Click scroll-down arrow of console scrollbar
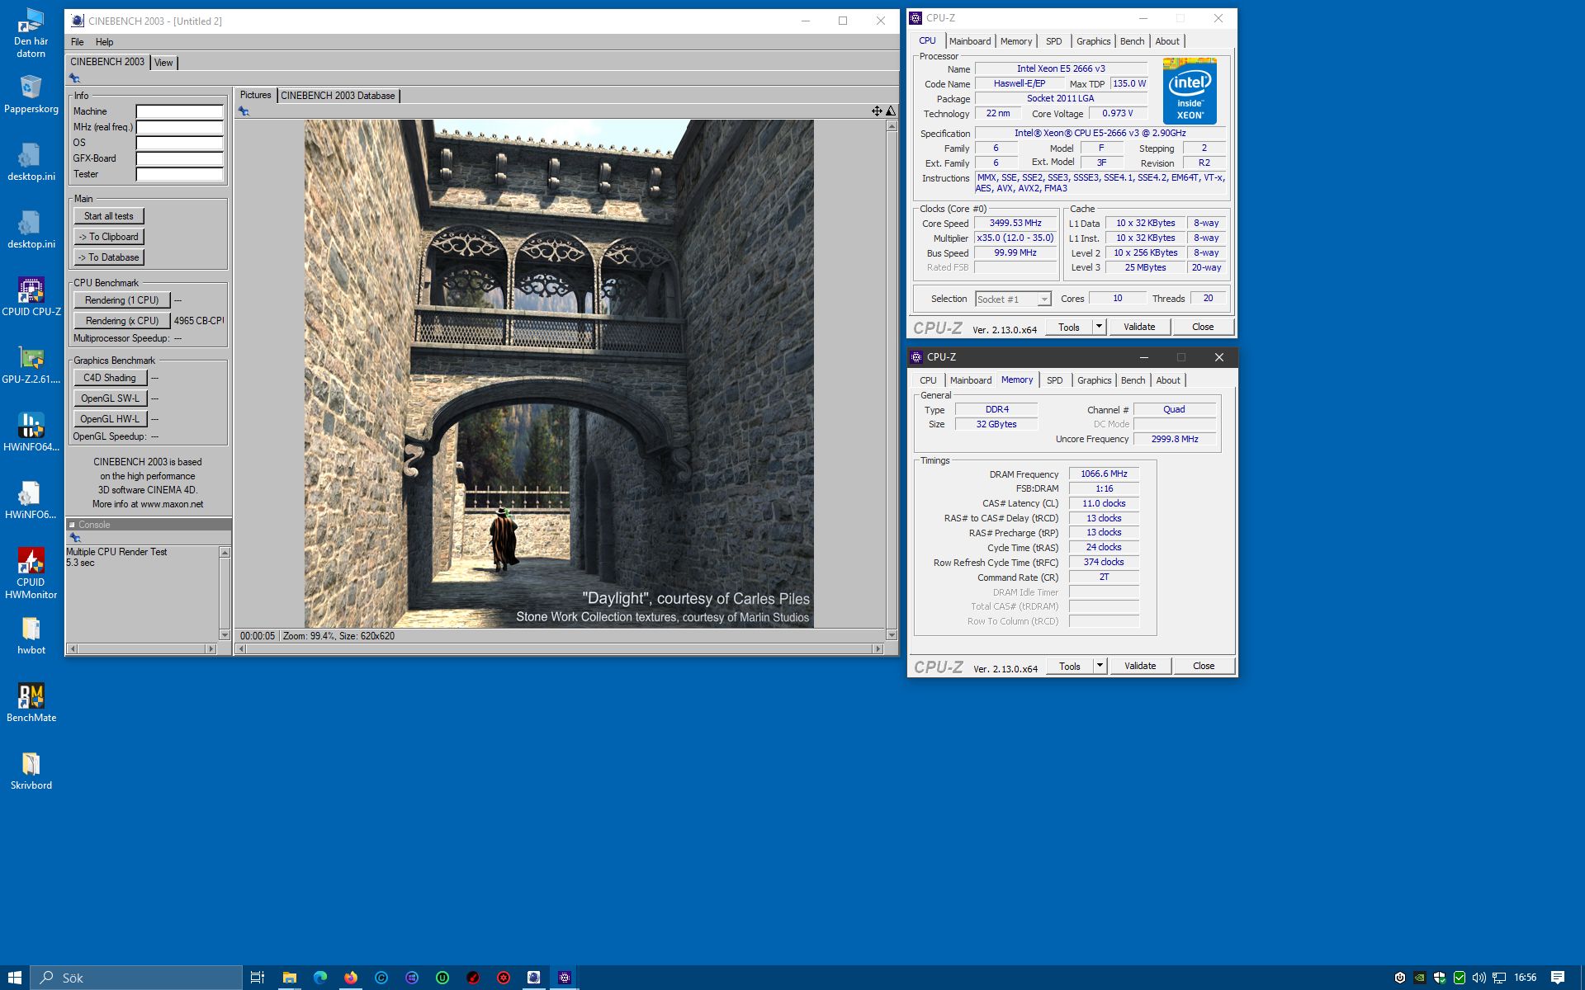The image size is (1585, 990). tap(225, 634)
